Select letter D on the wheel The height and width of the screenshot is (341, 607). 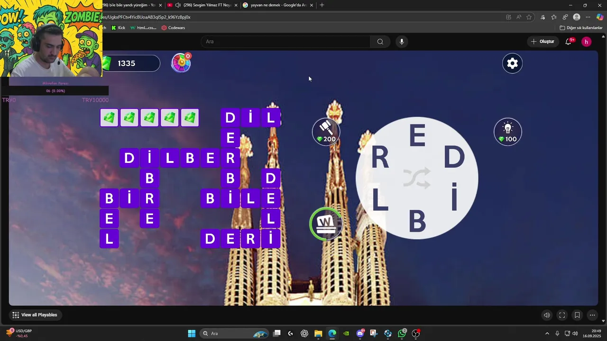tap(454, 158)
